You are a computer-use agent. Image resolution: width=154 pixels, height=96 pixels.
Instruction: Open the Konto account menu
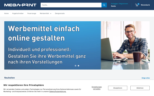(113, 6)
